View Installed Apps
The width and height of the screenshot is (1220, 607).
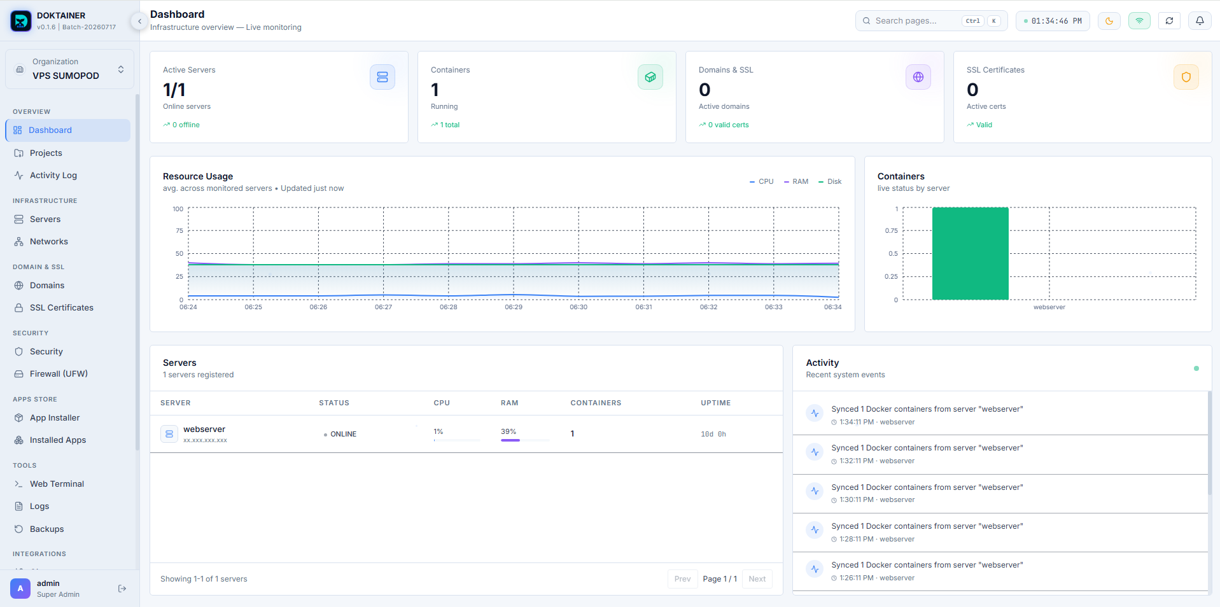point(68,440)
